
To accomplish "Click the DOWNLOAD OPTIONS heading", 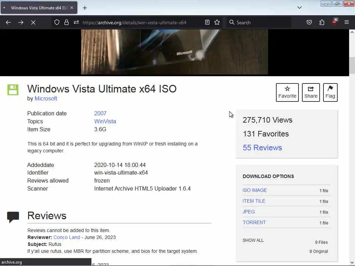I will click(x=268, y=176).
